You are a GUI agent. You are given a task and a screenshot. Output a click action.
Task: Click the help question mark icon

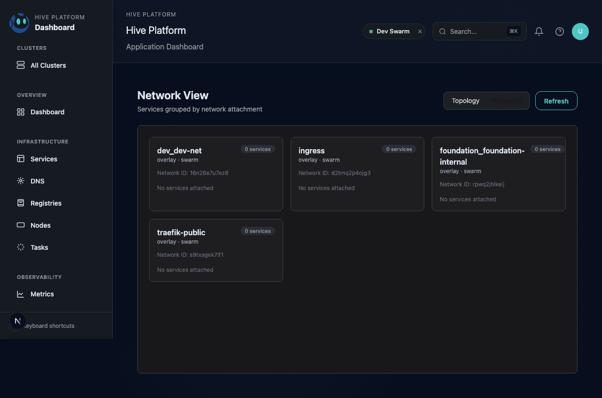pyautogui.click(x=559, y=32)
